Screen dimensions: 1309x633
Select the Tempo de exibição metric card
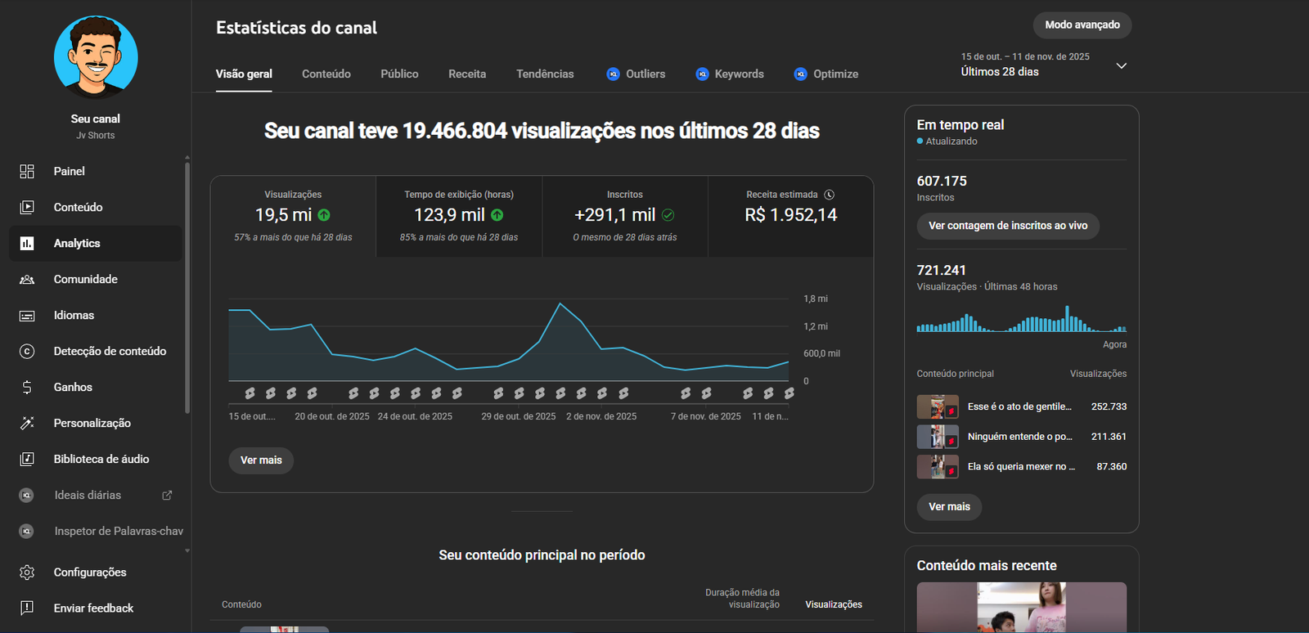click(x=458, y=216)
